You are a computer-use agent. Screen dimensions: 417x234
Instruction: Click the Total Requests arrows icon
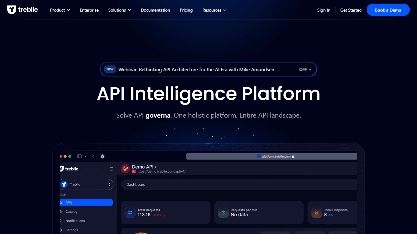130,212
